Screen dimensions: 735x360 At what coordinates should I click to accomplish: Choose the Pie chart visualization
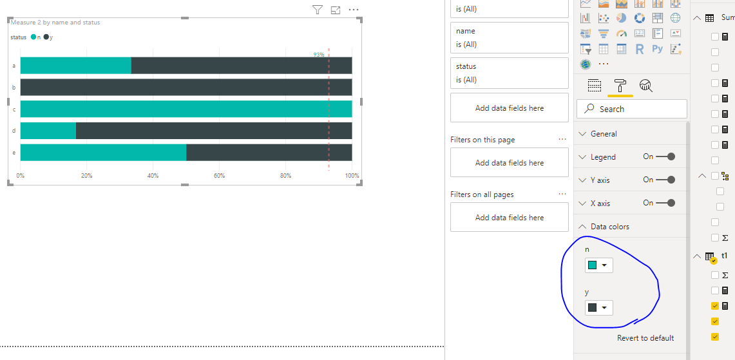(x=621, y=18)
